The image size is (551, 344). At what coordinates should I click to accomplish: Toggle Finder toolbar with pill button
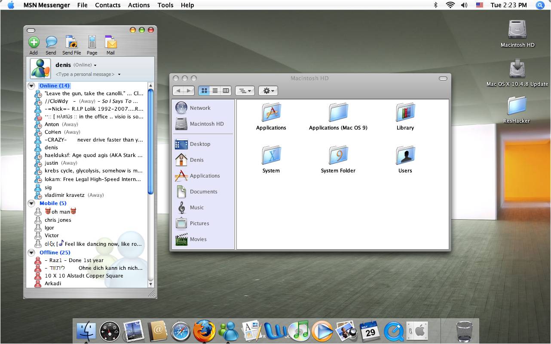(443, 78)
